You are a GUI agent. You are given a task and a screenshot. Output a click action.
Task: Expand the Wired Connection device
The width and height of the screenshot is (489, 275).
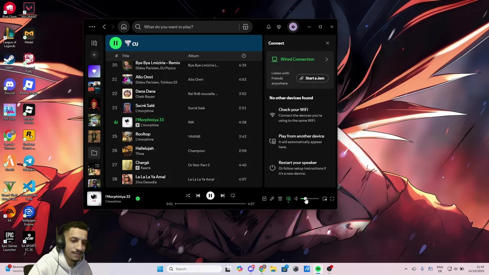tap(327, 59)
